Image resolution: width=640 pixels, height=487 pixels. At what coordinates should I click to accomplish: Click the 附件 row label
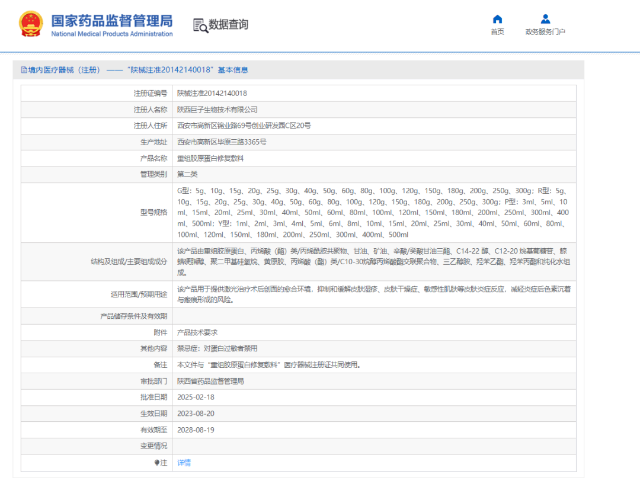pos(161,333)
